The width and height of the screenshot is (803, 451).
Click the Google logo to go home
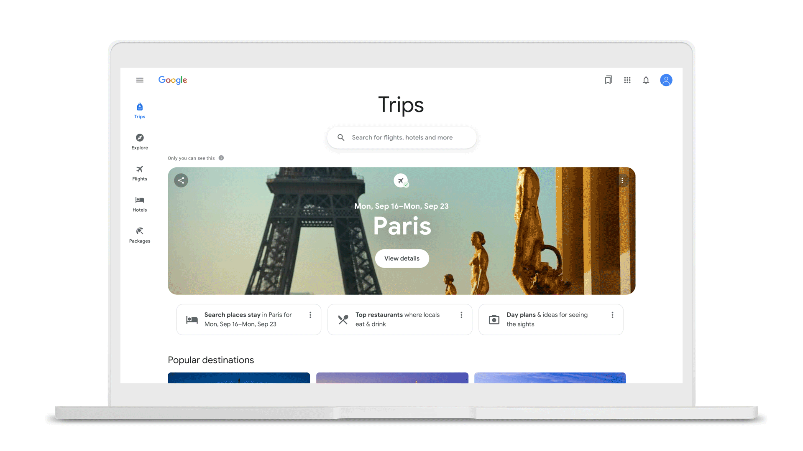coord(173,81)
